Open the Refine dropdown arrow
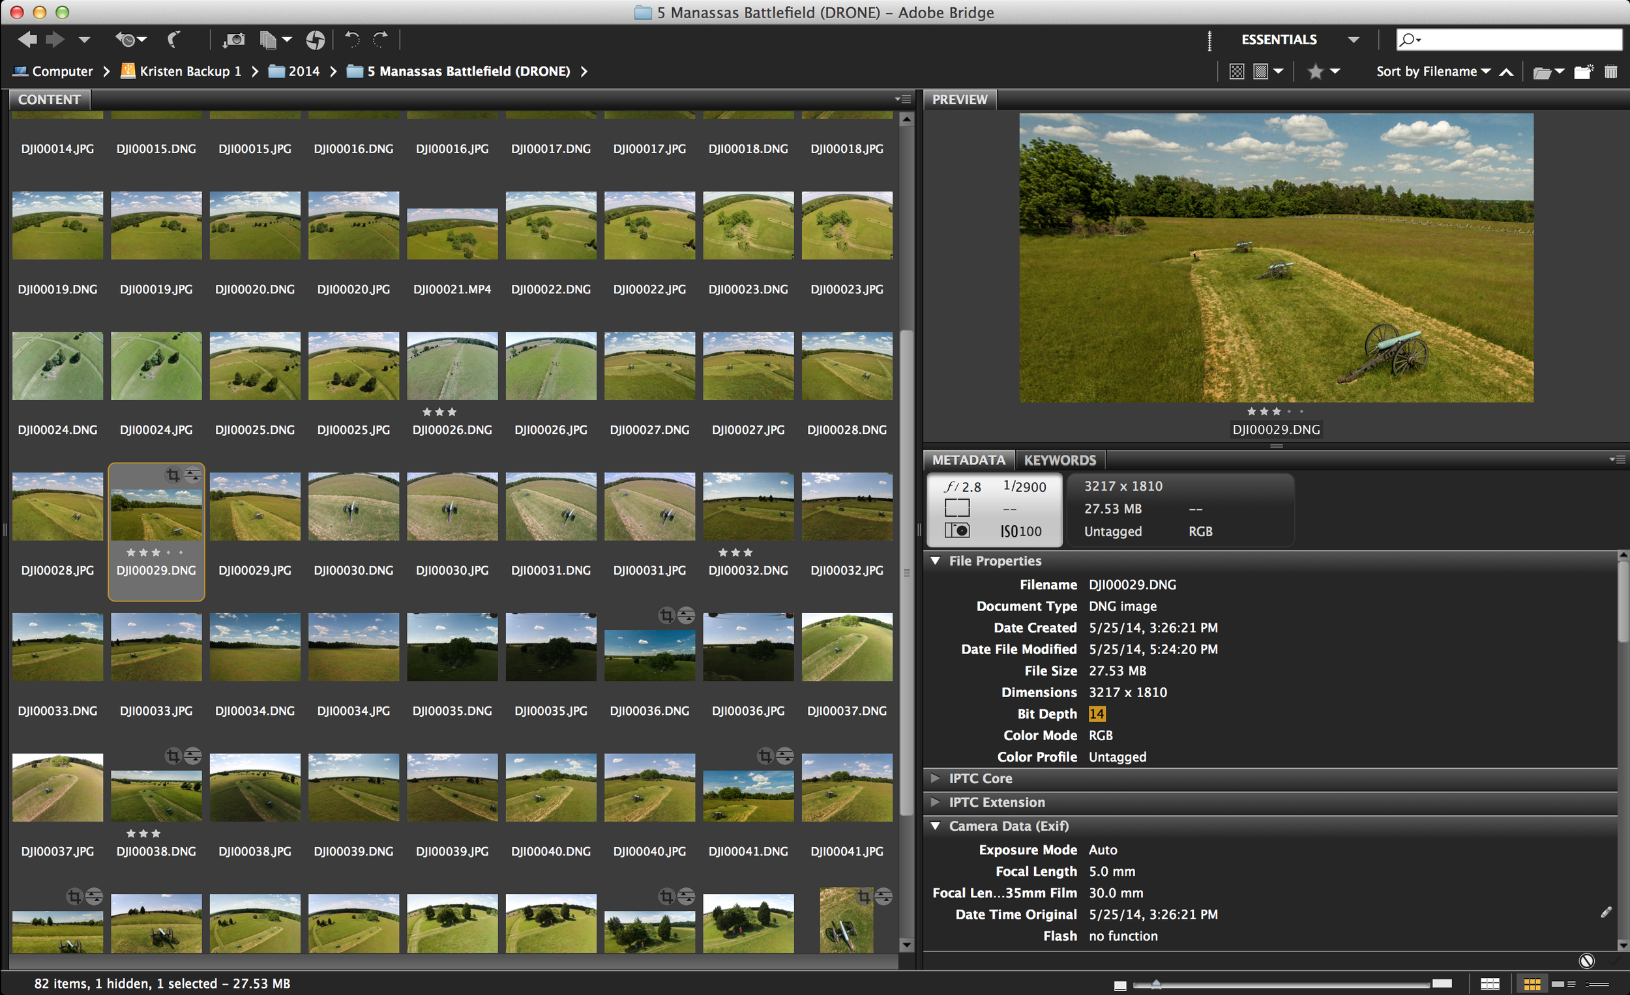This screenshot has width=1630, height=995. pyautogui.click(x=286, y=40)
